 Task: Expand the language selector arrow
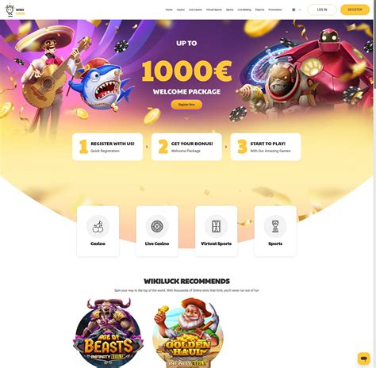(x=300, y=10)
